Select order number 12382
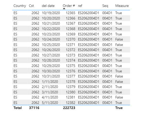This screenshot has width=156, height=118. coord(71,103)
